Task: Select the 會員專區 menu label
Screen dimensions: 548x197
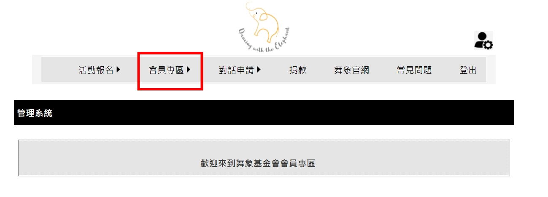Action: coord(166,70)
